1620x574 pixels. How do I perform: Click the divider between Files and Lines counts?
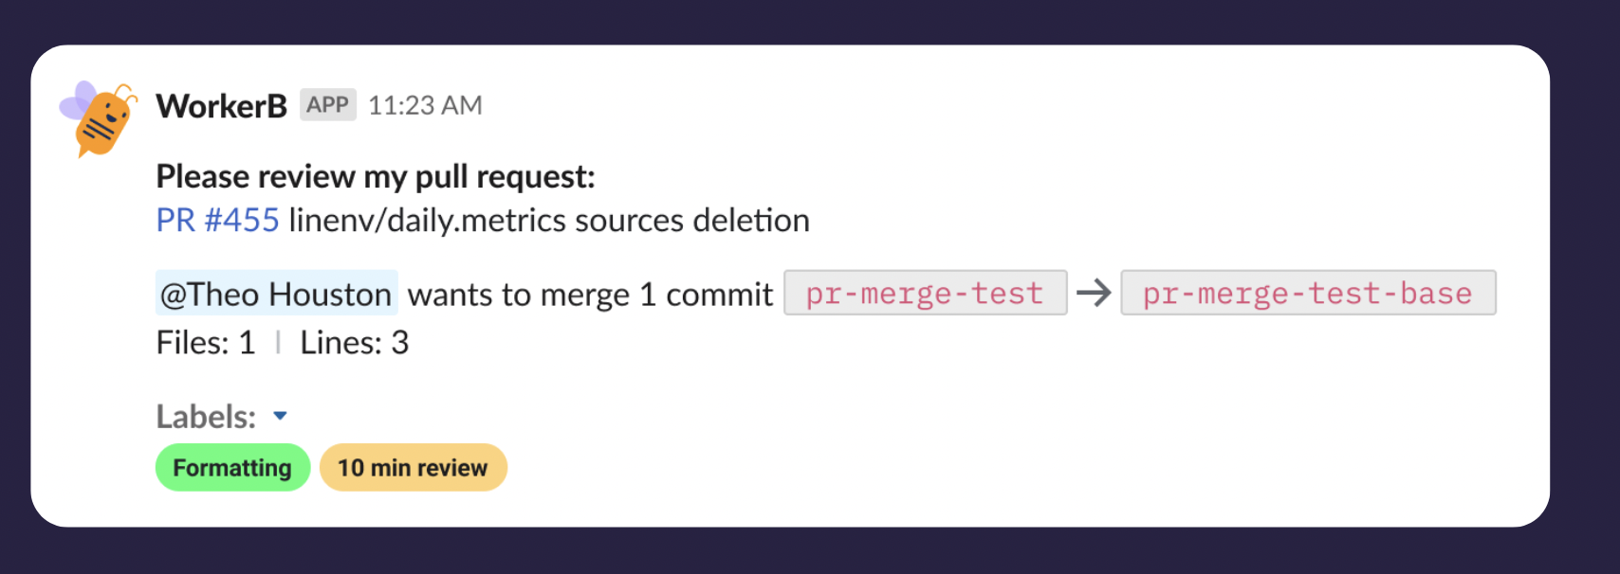[278, 342]
